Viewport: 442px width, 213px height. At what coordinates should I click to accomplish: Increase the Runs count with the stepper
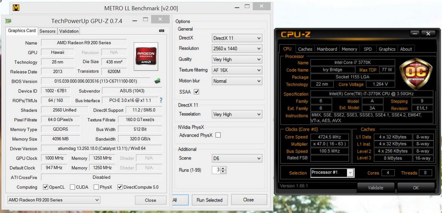[x=223, y=169]
